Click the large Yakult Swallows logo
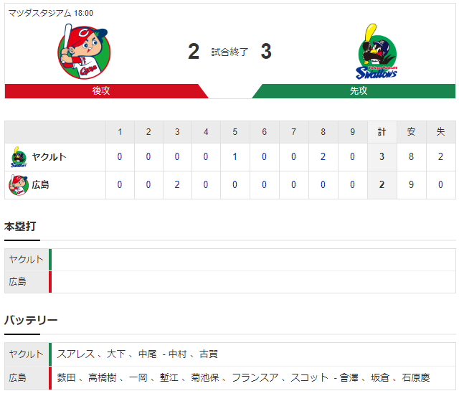 377,52
